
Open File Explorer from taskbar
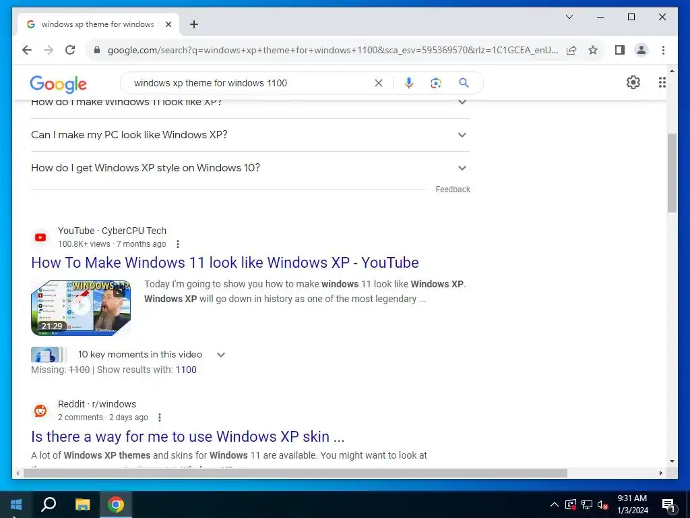82,505
